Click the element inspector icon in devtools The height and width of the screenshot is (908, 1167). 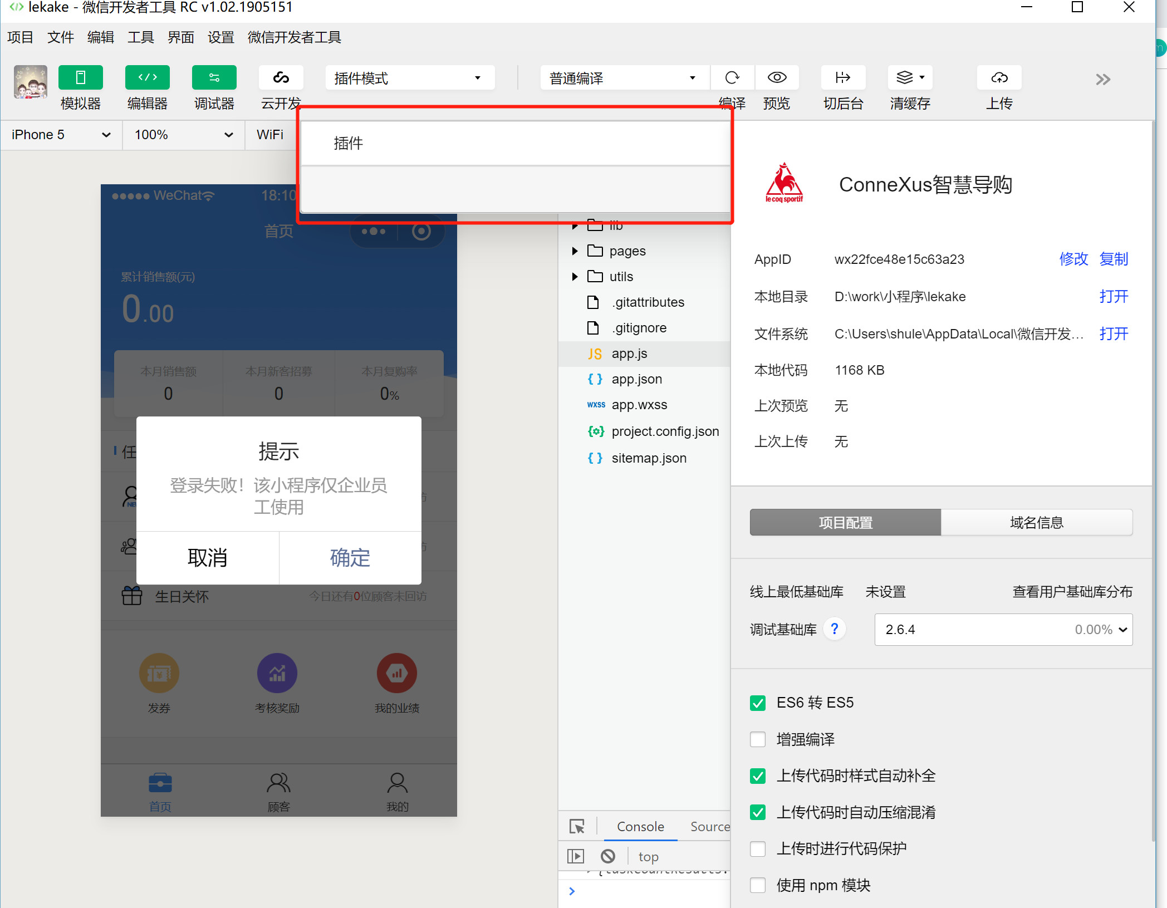pyautogui.click(x=577, y=826)
